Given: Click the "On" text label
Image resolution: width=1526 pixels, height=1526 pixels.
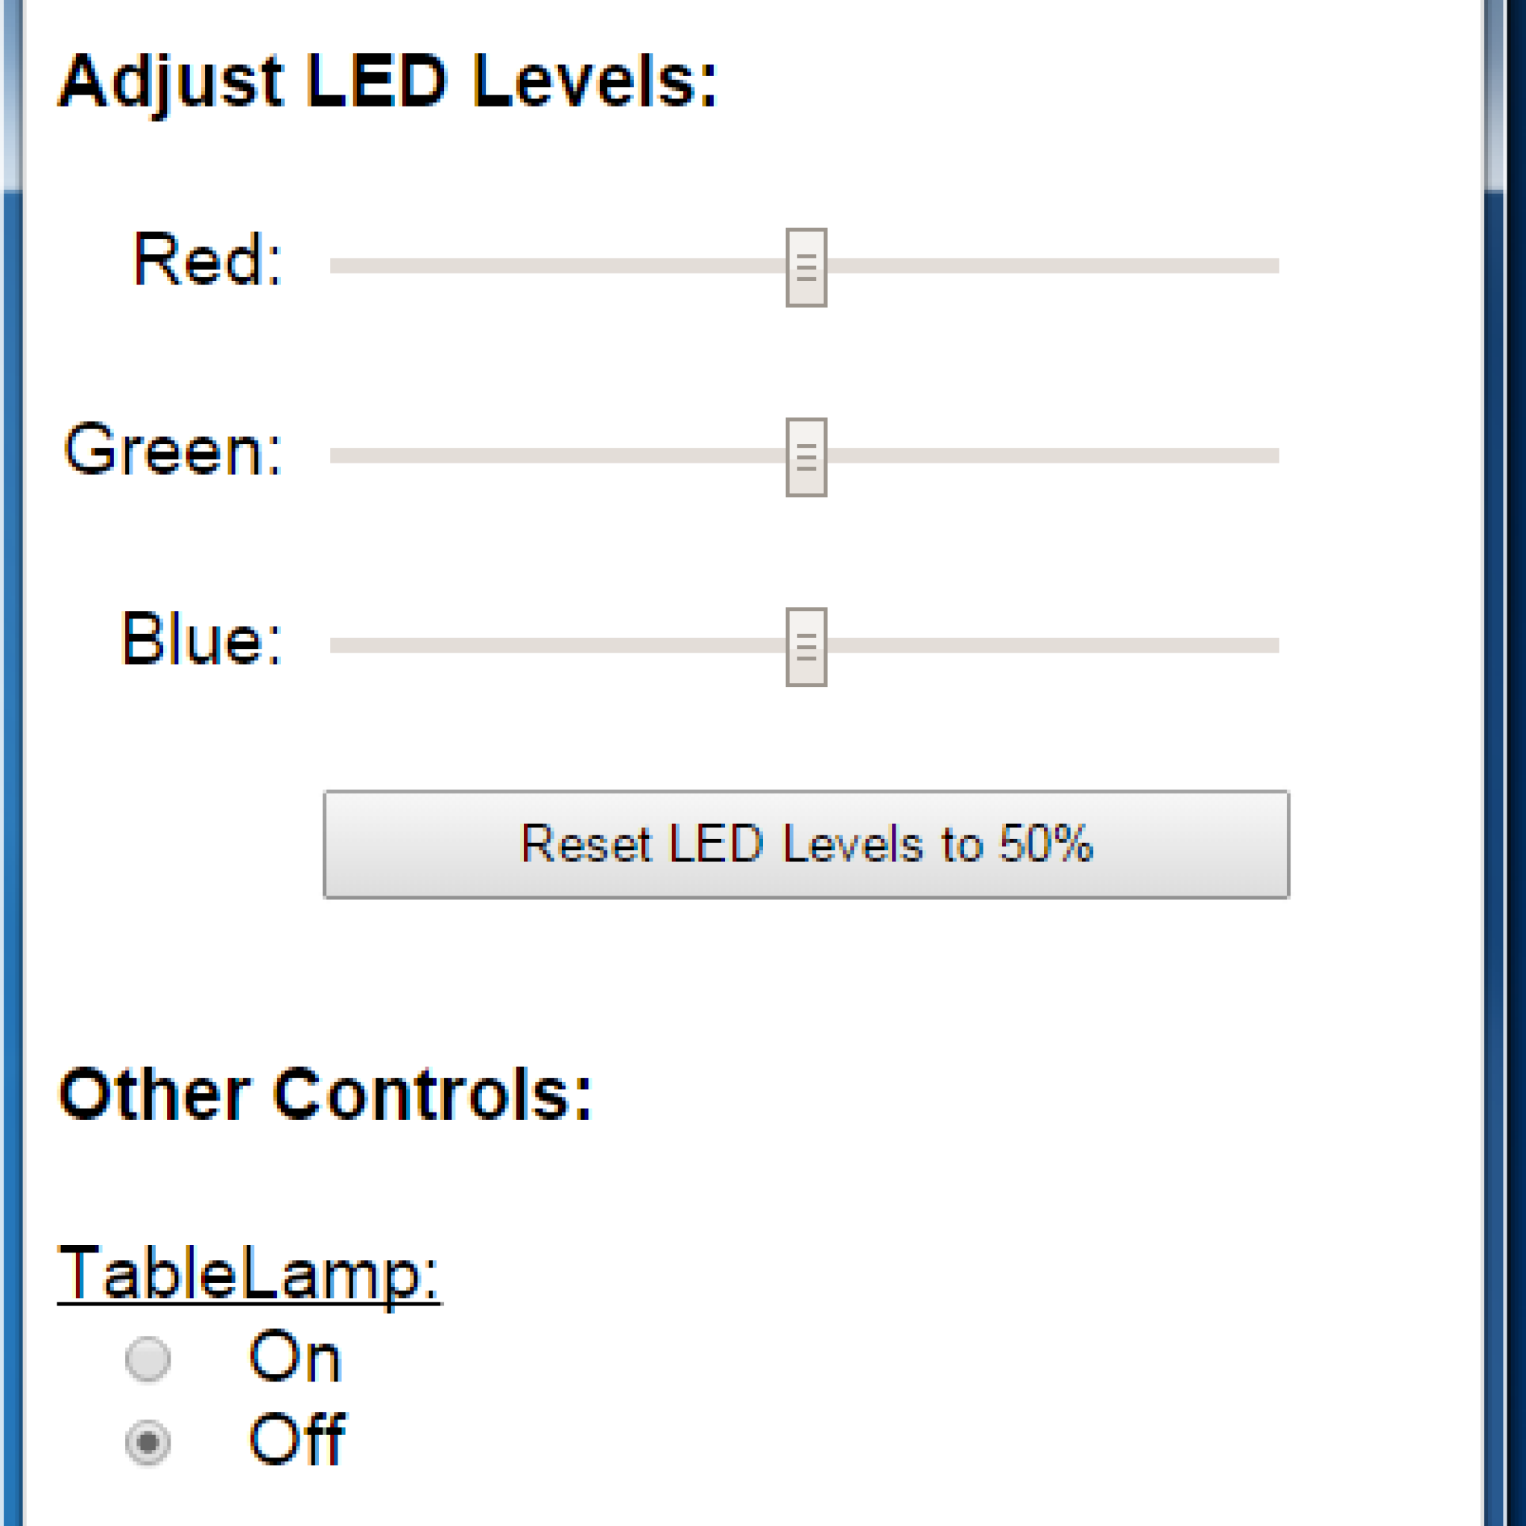Looking at the screenshot, I should coord(294,1357).
